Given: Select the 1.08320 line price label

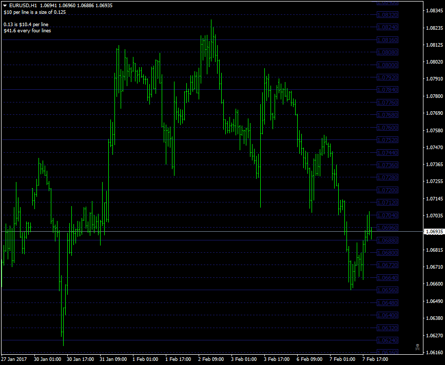Looking at the screenshot, I should pyautogui.click(x=388, y=15).
